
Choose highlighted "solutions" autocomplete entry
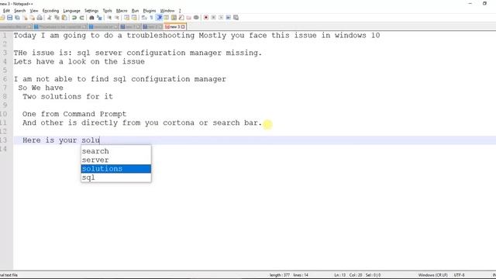[116, 169]
